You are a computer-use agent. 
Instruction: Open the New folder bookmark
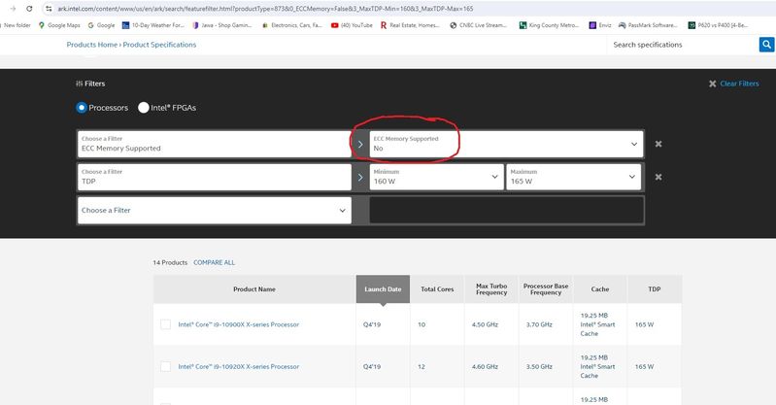[x=16, y=24]
